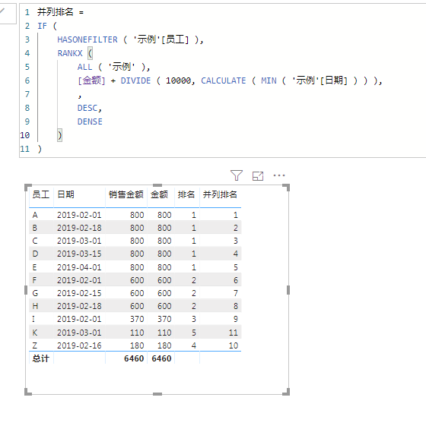Sort by 并列排名 column header
This screenshot has height=429, width=426.
pyautogui.click(x=220, y=194)
